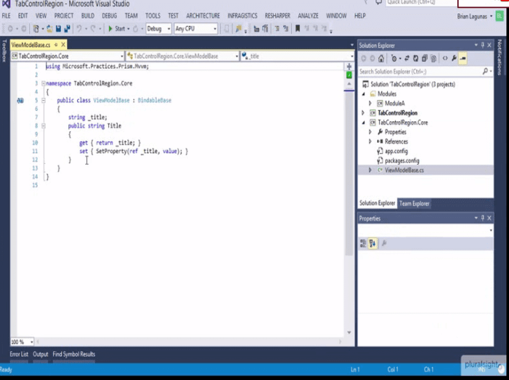Click Collapse All icon in Solution Explorer
Image resolution: width=509 pixels, height=380 pixels.
click(424, 58)
